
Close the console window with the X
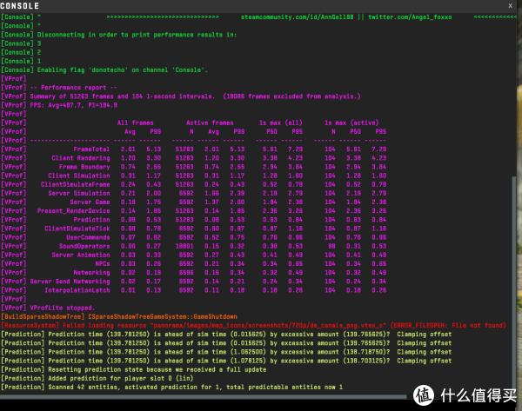coord(507,5)
